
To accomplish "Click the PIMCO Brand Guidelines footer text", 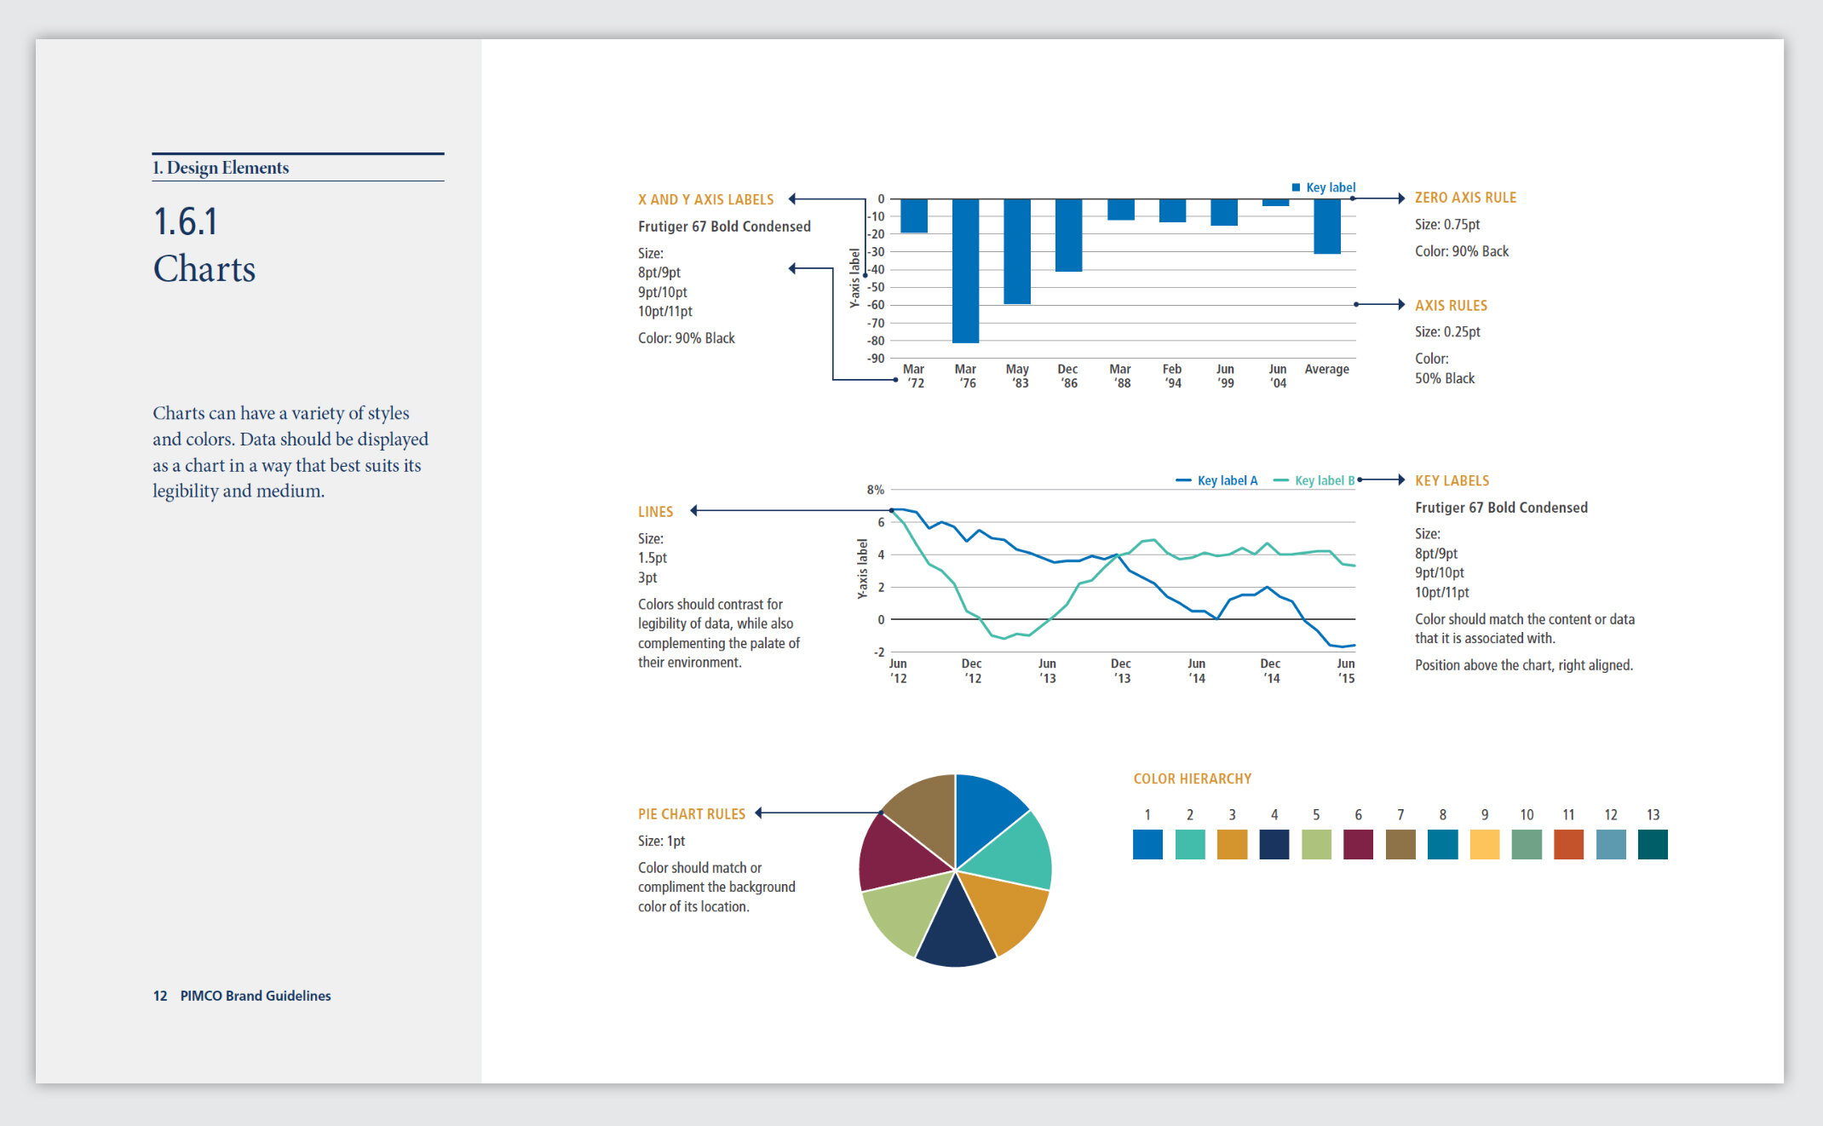I will 255,996.
